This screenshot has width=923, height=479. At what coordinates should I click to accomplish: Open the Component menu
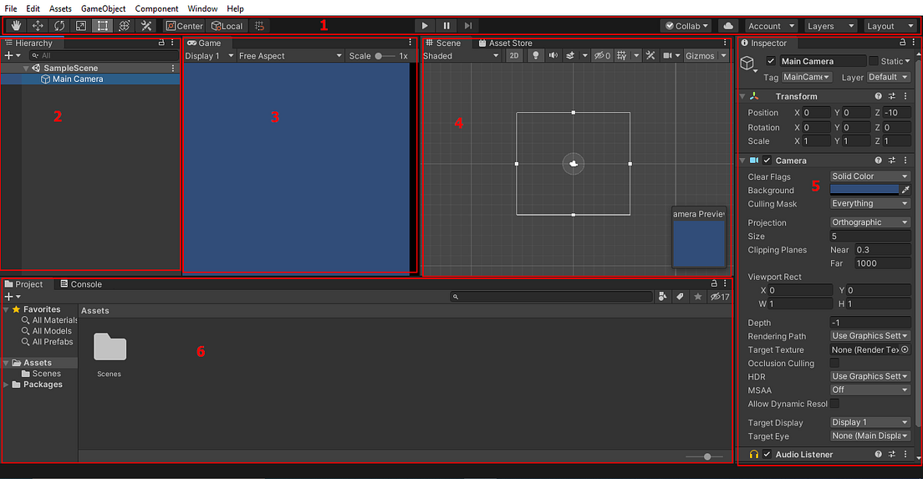click(156, 8)
